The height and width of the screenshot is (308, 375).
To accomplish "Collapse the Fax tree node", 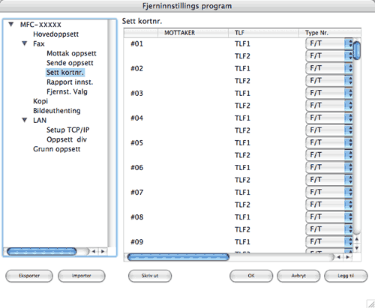I will (24, 43).
